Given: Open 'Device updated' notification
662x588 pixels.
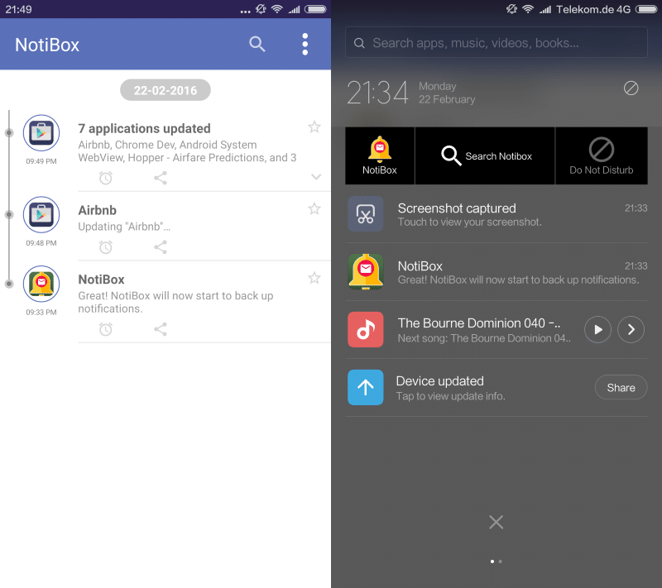Looking at the screenshot, I should 496,388.
